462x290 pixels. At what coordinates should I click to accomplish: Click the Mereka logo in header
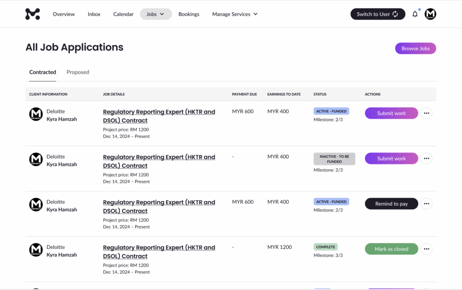32,14
